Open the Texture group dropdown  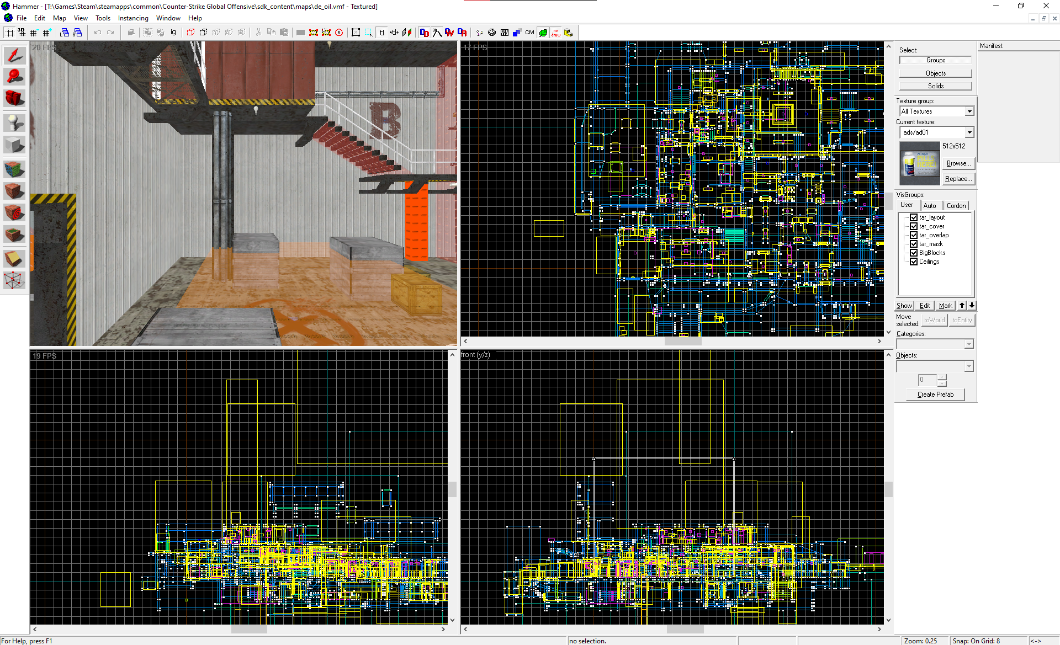click(969, 111)
